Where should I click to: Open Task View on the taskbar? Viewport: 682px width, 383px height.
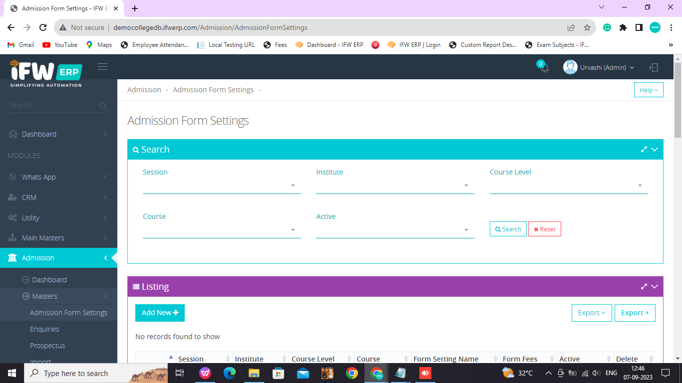click(180, 373)
